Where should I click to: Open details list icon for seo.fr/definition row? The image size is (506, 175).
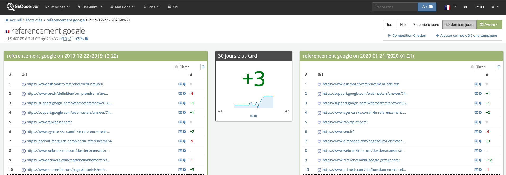[x=180, y=93]
